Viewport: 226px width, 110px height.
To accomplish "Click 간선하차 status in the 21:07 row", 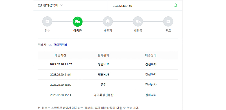I will [x=151, y=64].
